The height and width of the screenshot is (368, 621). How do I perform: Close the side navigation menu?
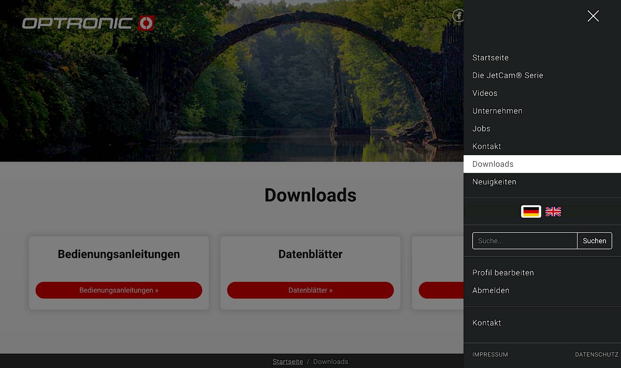click(593, 16)
